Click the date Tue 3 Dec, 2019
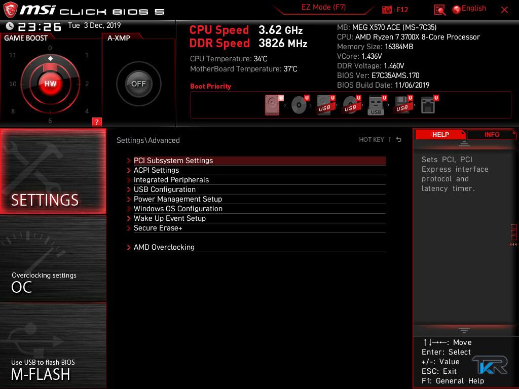Viewport: 519px width, 389px height. click(94, 25)
